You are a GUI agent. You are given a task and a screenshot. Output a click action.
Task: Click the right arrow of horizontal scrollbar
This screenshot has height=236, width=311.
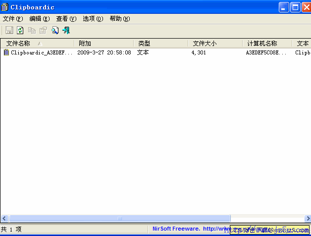308,218
